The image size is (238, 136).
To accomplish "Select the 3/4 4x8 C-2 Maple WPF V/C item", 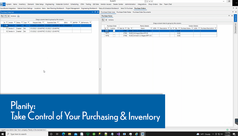I will [x=159, y=36].
